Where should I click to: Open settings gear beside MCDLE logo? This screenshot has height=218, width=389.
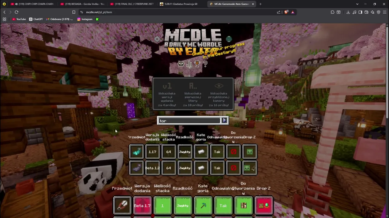click(x=157, y=39)
